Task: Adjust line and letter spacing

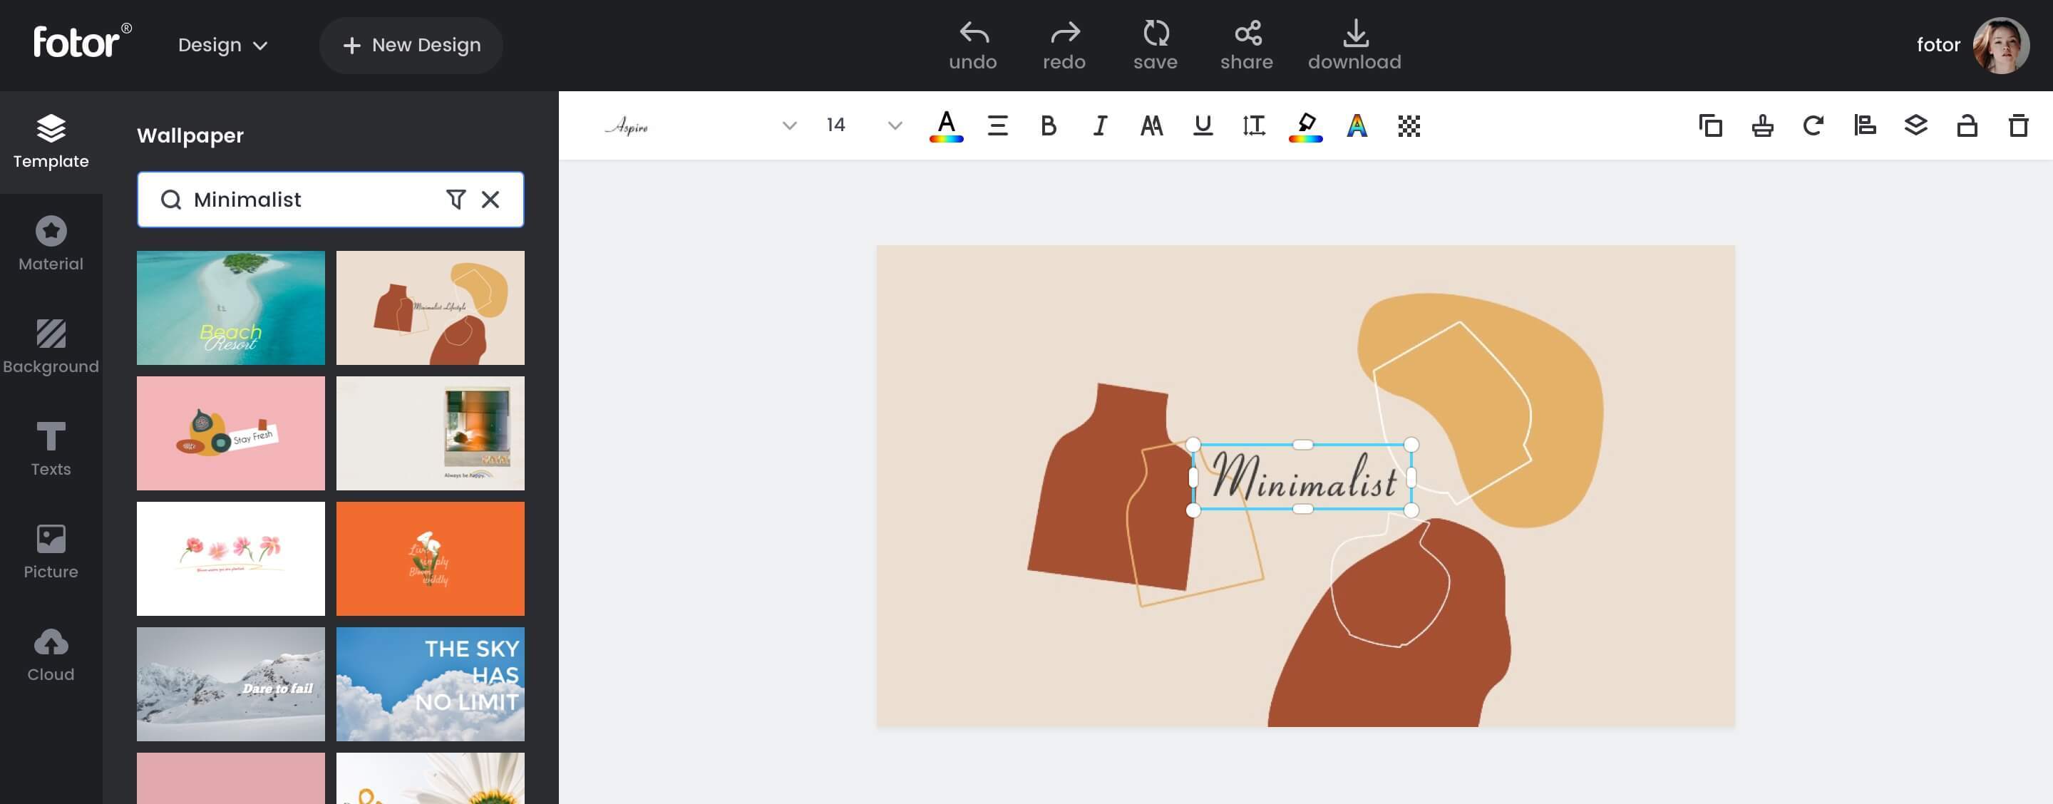Action: (x=1254, y=126)
